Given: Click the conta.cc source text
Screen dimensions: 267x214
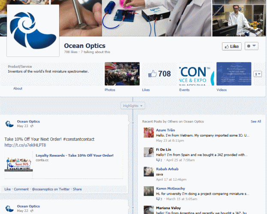Looking at the screenshot, I should point(42,160).
